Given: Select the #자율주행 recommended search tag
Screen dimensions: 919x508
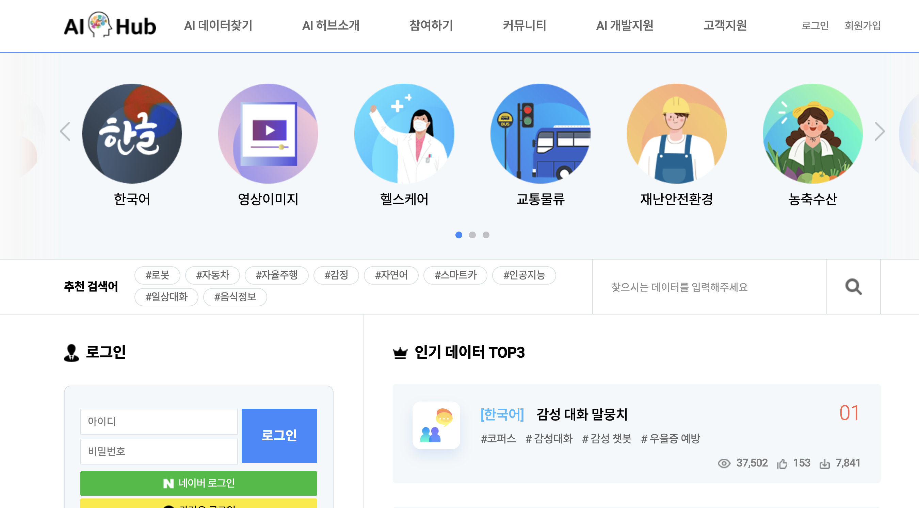Looking at the screenshot, I should (276, 275).
